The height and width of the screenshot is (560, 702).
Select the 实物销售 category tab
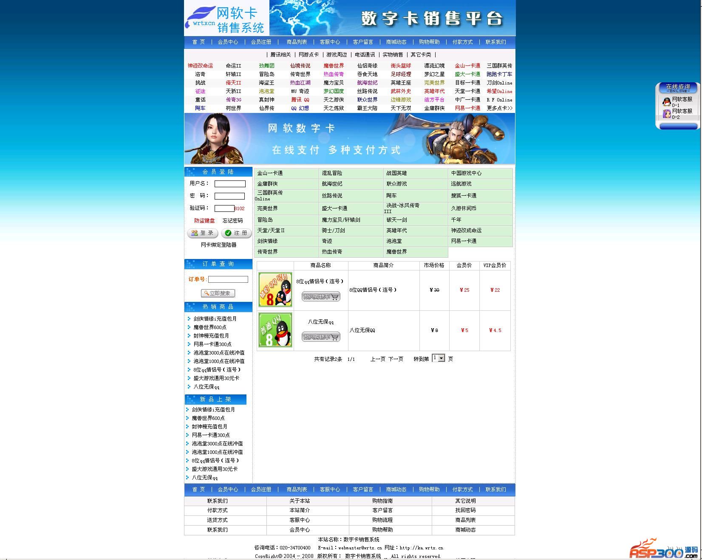pos(393,55)
